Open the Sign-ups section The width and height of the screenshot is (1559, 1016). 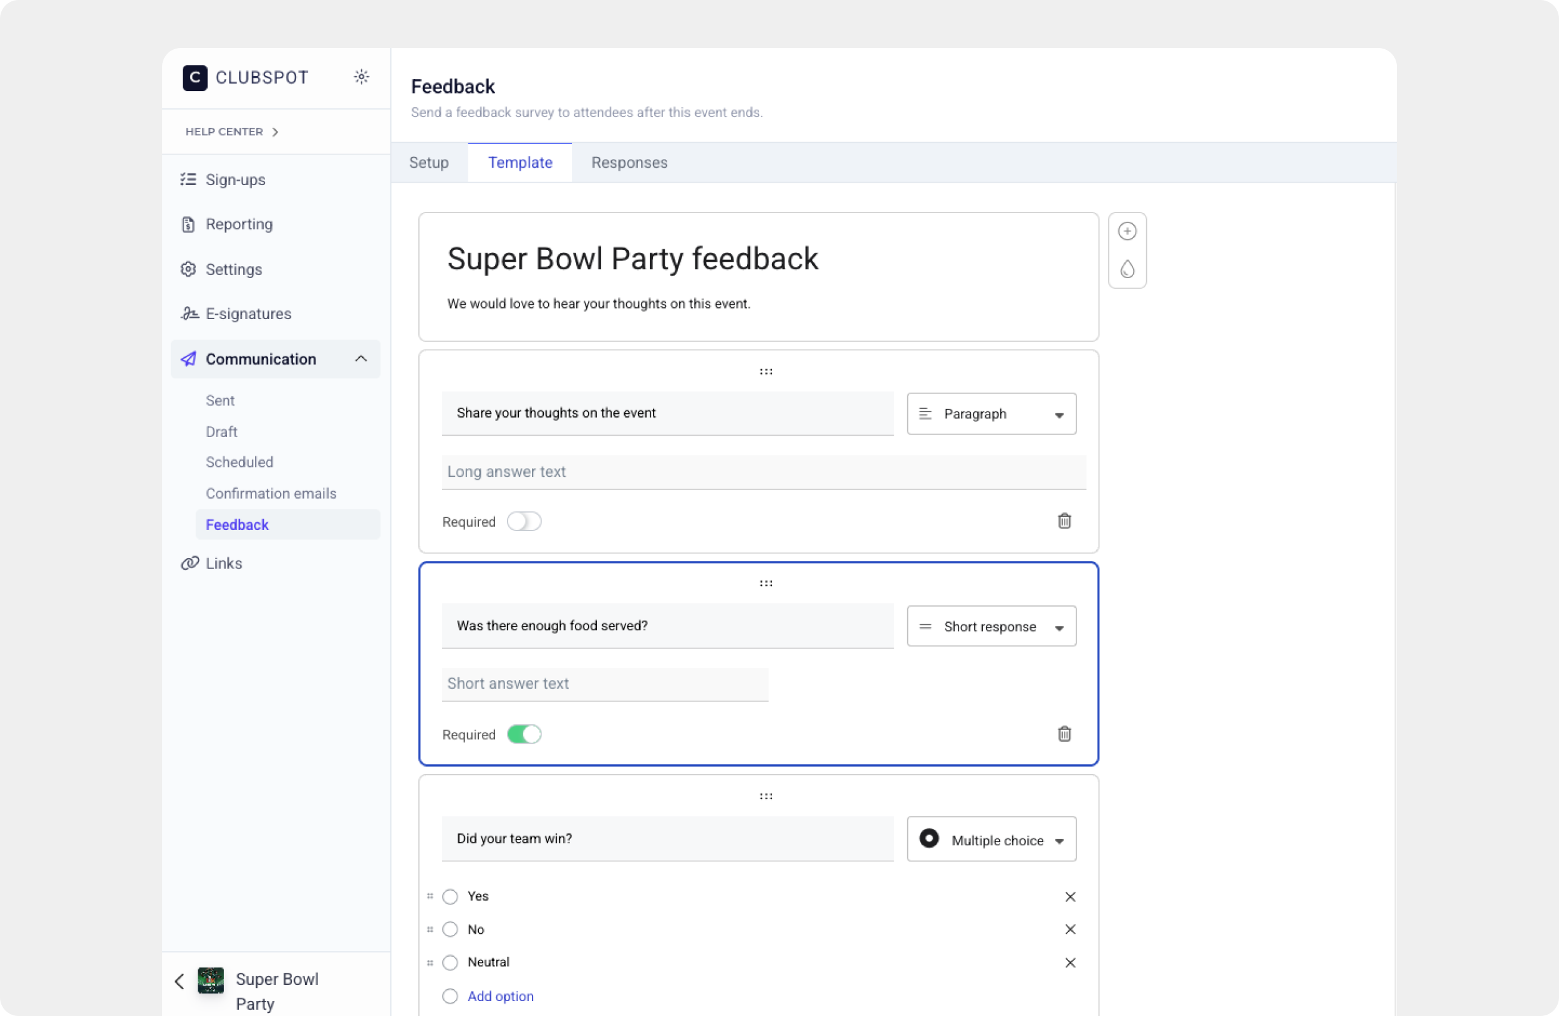click(235, 180)
